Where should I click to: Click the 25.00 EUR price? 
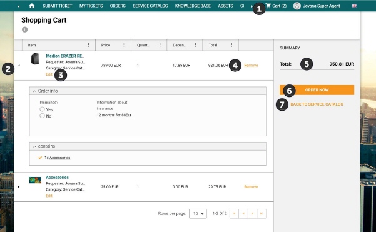point(110,187)
